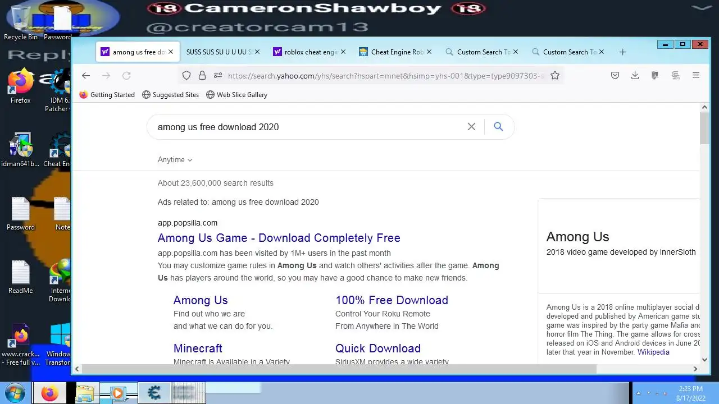Switch to last 'Custom Search To' tab

(568, 52)
